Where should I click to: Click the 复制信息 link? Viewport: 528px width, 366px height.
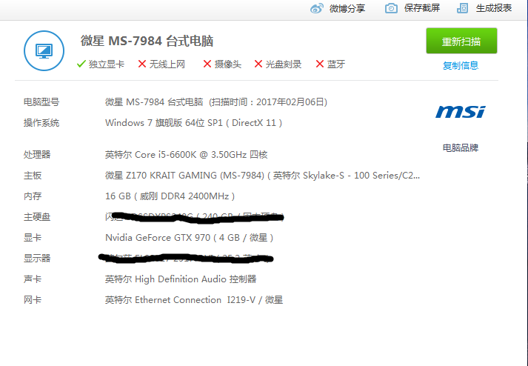[x=461, y=65]
